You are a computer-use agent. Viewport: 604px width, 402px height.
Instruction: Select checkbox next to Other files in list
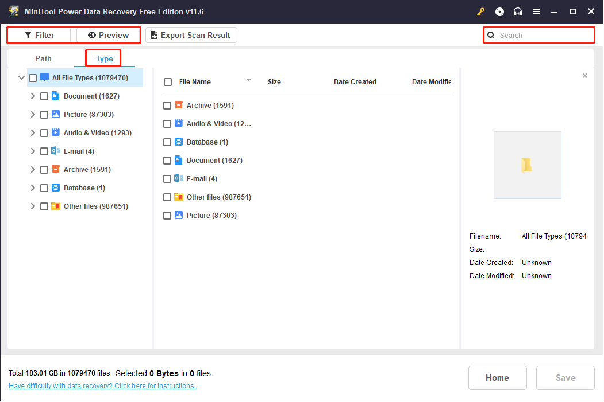(x=167, y=197)
